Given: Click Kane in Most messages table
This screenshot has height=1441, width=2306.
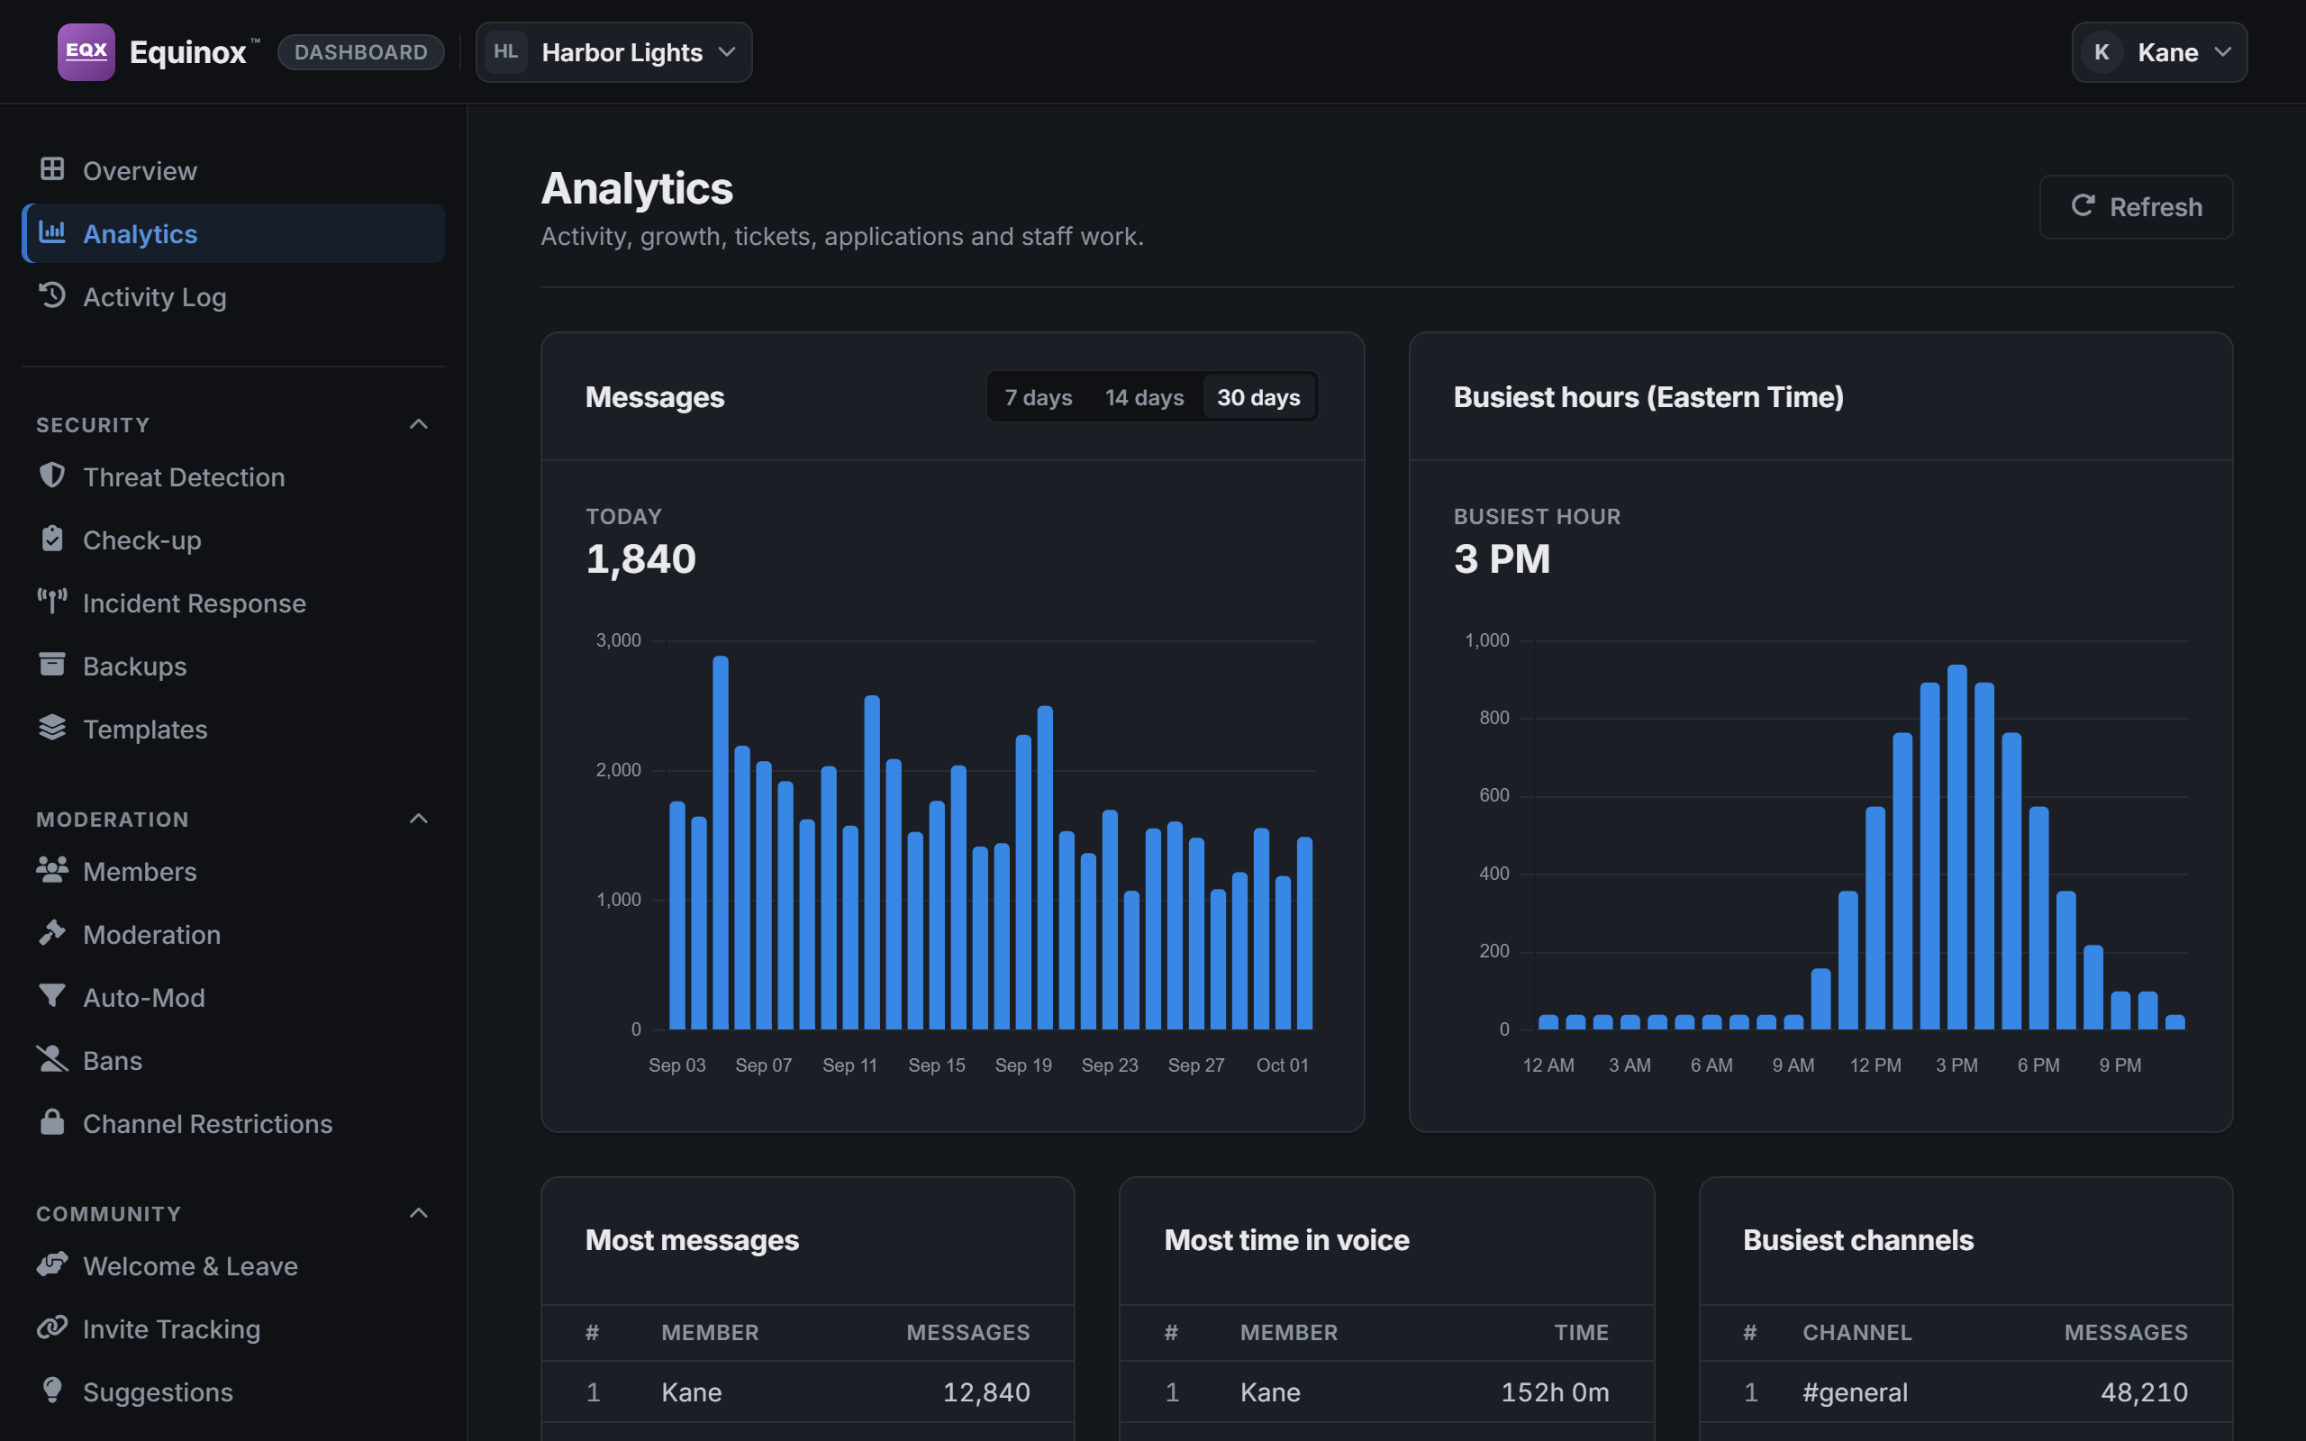Looking at the screenshot, I should [691, 1391].
